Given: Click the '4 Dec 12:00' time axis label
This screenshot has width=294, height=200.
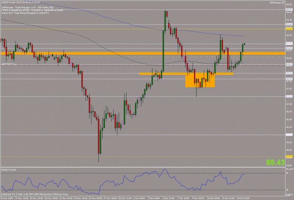Looking at the screenshot, I should (x=168, y=198).
